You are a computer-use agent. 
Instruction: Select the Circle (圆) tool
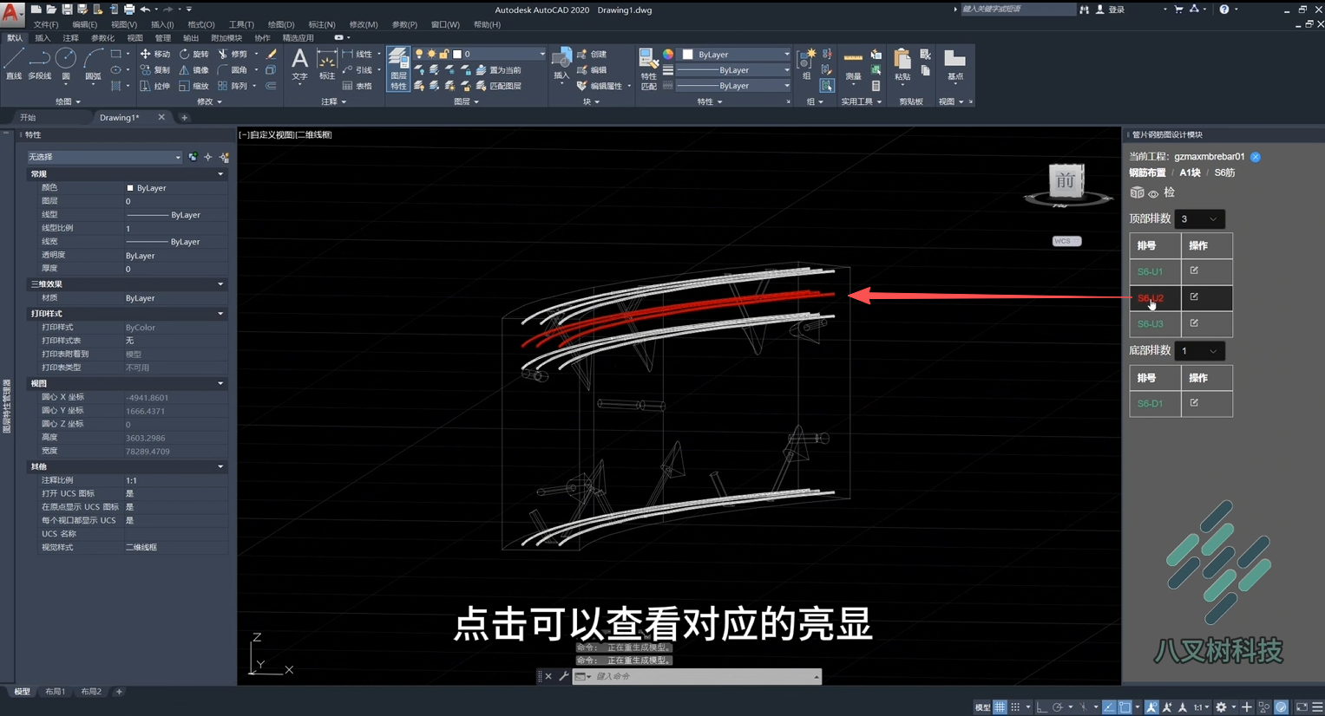(66, 64)
